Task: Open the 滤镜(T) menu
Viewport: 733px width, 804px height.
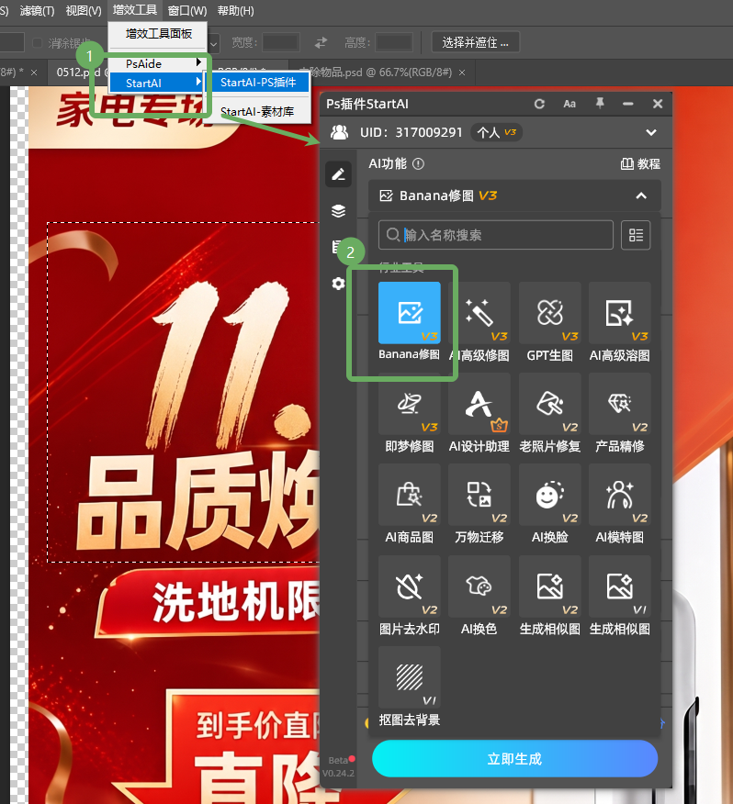Action: point(37,11)
